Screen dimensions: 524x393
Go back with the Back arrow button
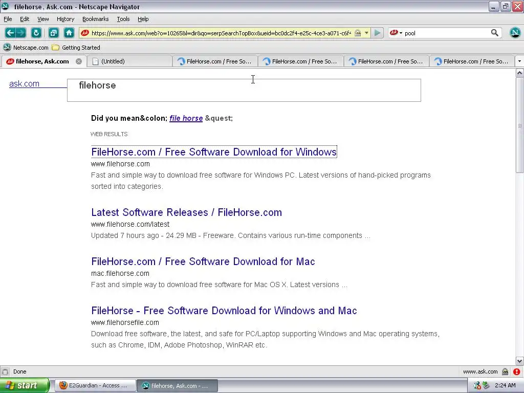(x=10, y=33)
